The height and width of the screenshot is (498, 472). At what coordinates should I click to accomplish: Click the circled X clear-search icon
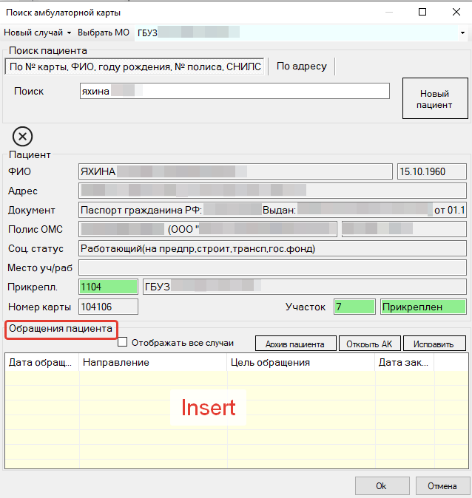coord(23,136)
